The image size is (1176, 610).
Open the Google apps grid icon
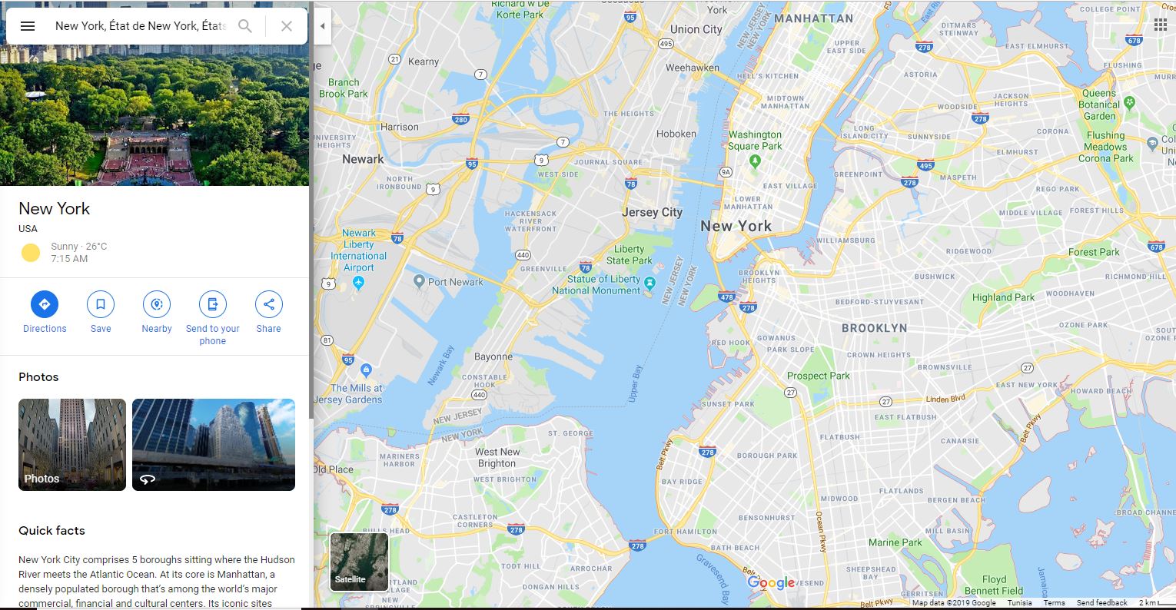click(1161, 25)
